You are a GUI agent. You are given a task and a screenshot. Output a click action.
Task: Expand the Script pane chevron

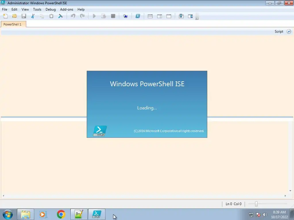coord(289,32)
